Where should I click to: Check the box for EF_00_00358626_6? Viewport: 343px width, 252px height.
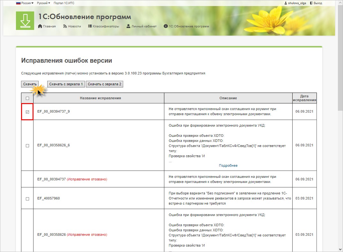click(27, 145)
